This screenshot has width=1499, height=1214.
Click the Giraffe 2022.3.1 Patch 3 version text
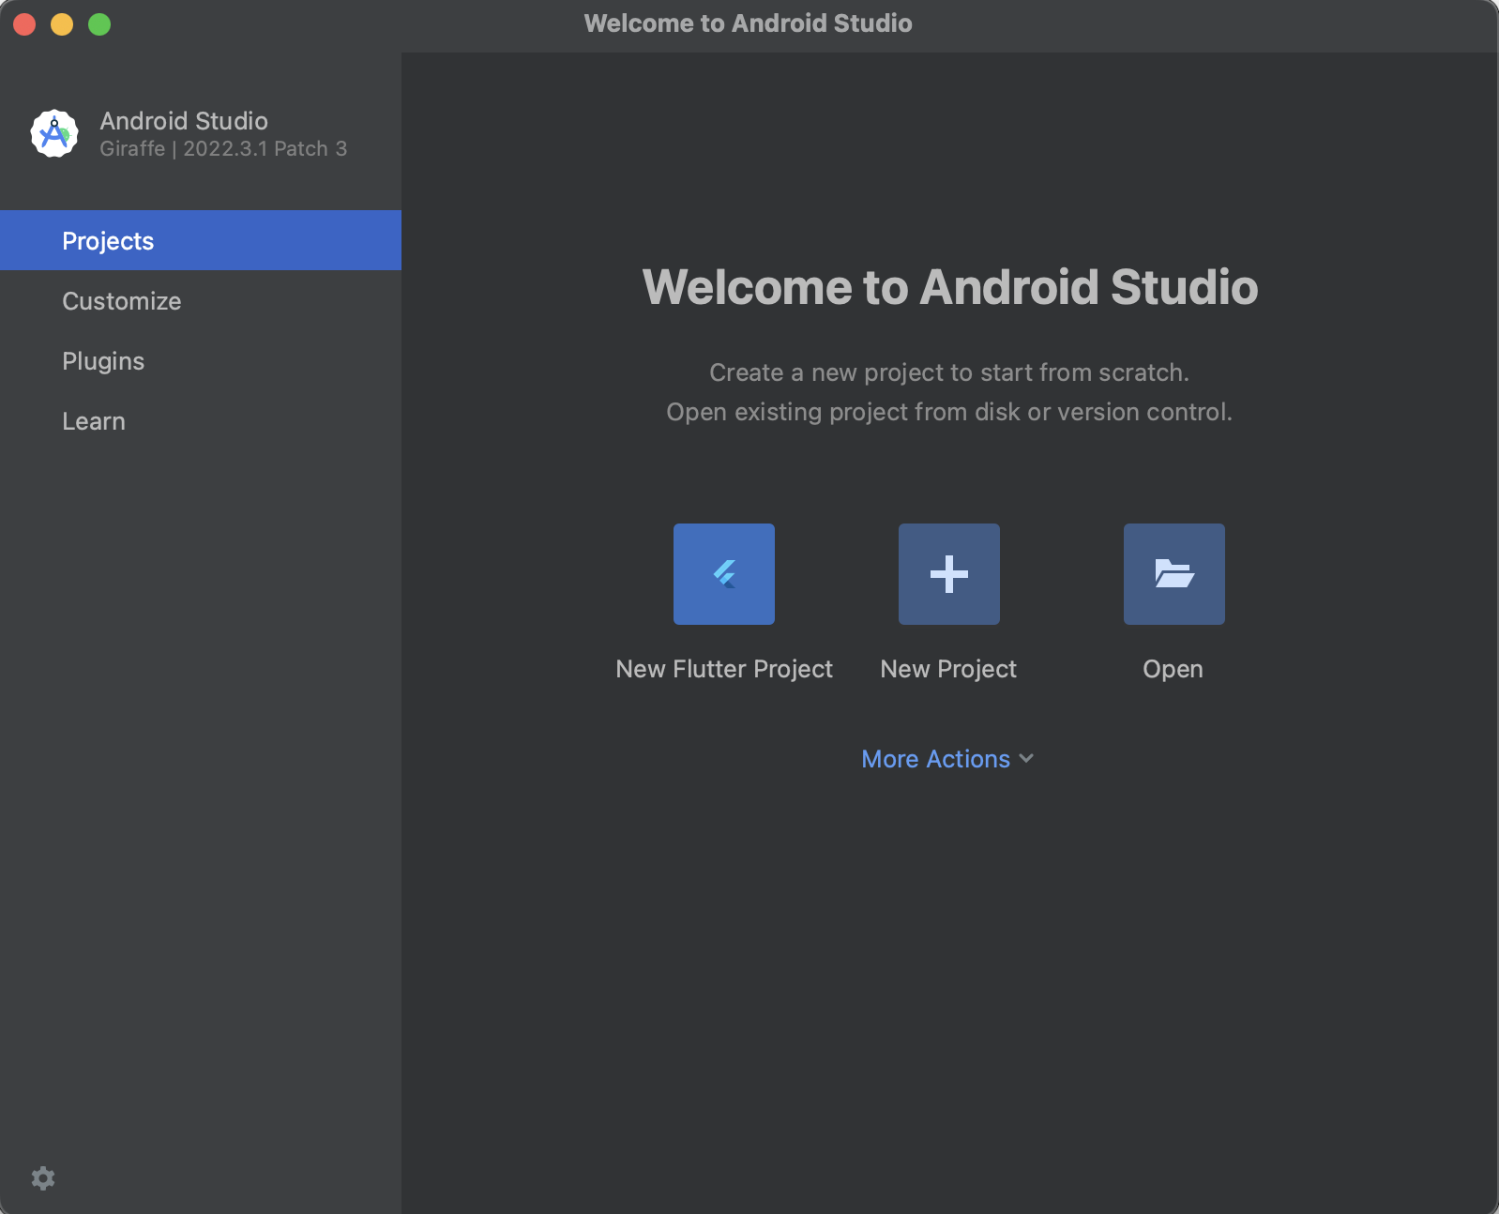coord(223,149)
